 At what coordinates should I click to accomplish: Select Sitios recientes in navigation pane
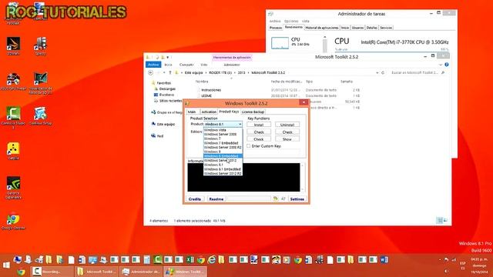point(170,101)
